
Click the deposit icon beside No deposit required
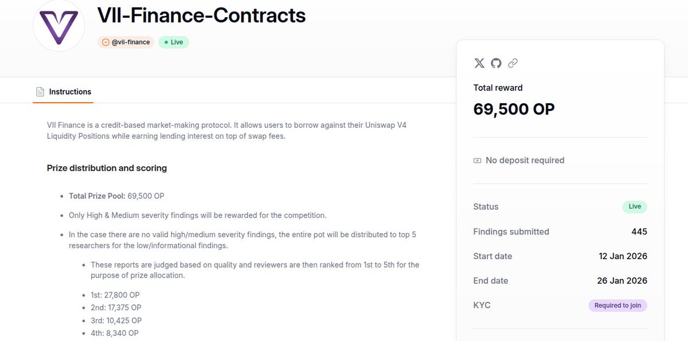pos(477,160)
